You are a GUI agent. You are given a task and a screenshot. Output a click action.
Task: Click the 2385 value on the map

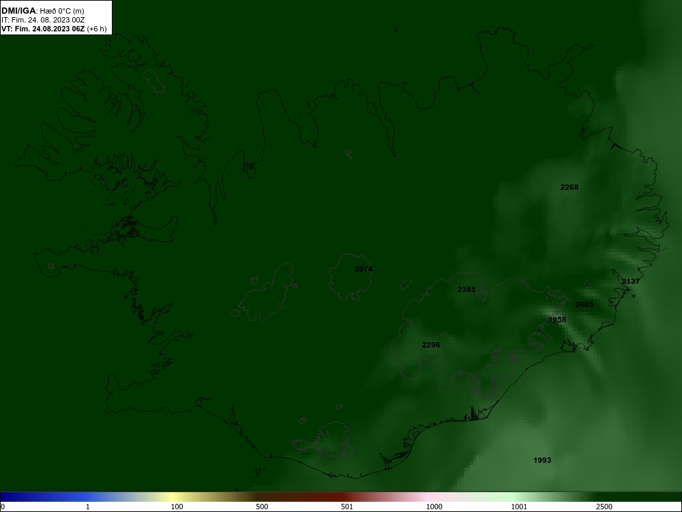pyautogui.click(x=466, y=289)
